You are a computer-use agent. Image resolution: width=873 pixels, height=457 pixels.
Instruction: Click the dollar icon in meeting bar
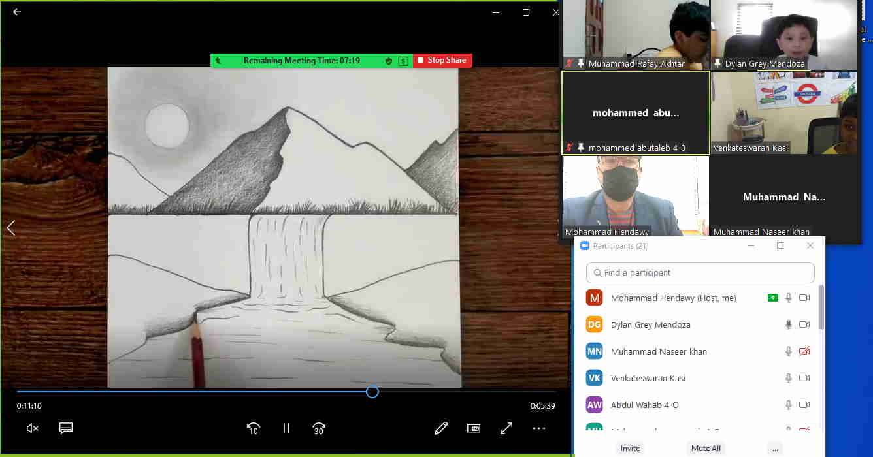point(403,61)
